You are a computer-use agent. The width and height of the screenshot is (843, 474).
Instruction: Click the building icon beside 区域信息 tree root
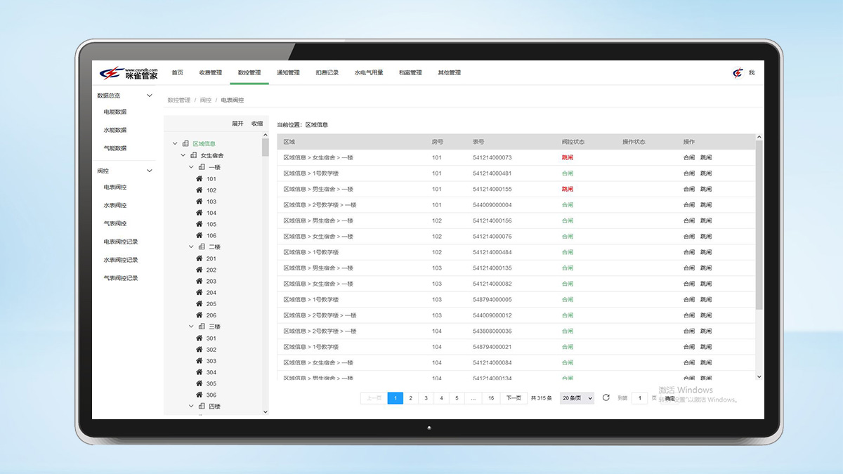(185, 144)
